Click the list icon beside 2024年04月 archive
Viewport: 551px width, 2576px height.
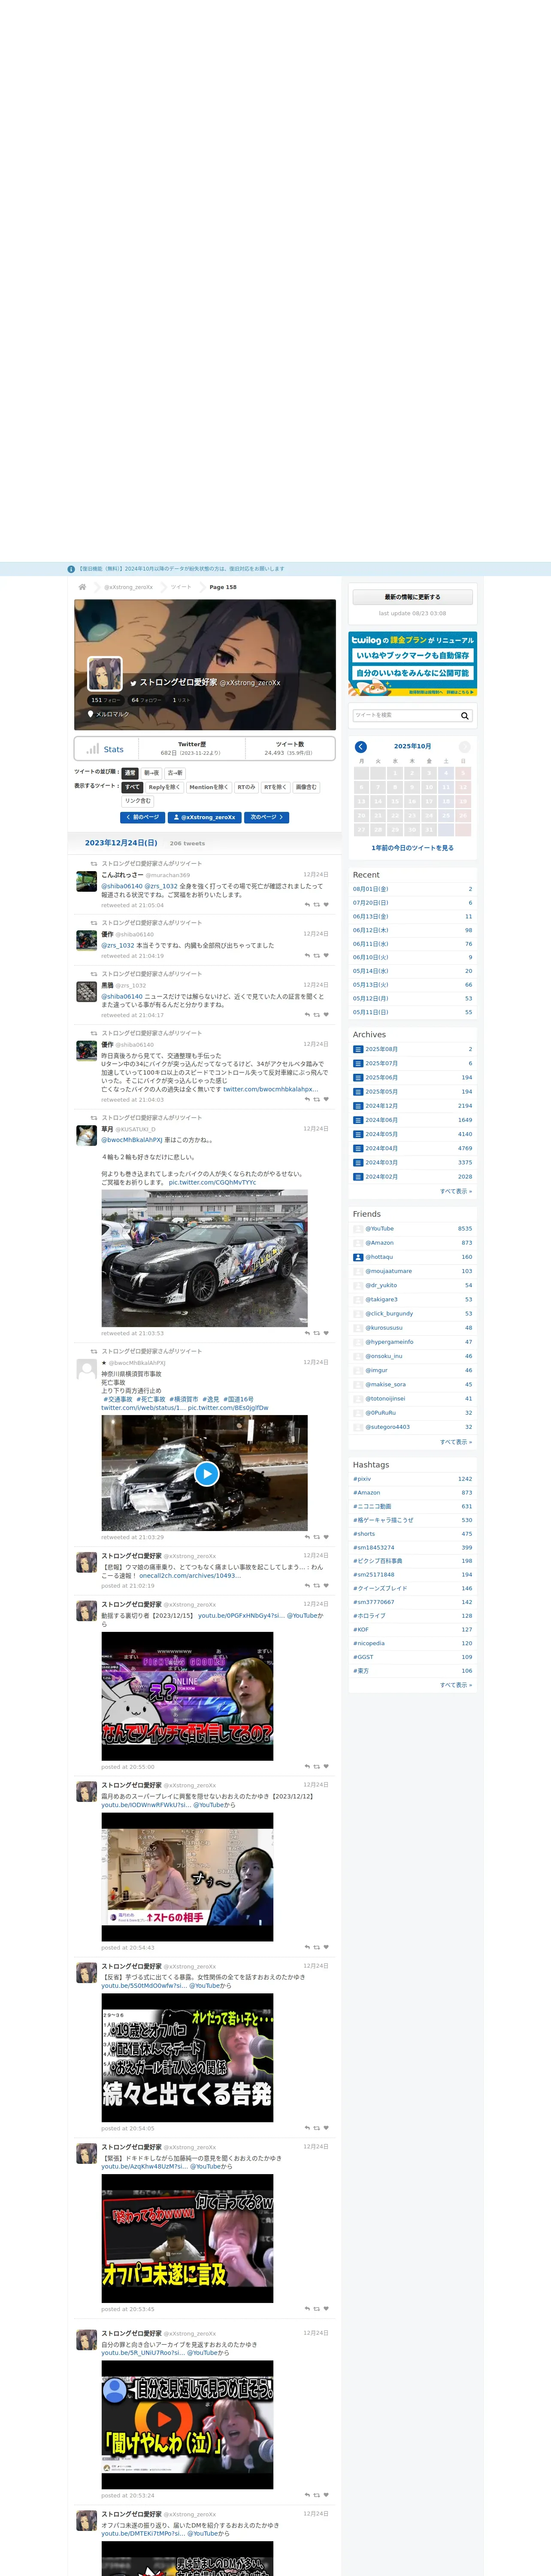(358, 1148)
